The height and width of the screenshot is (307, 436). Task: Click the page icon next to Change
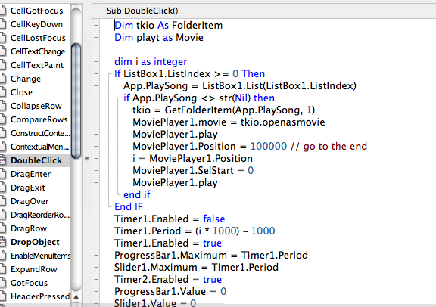pyautogui.click(x=2, y=79)
